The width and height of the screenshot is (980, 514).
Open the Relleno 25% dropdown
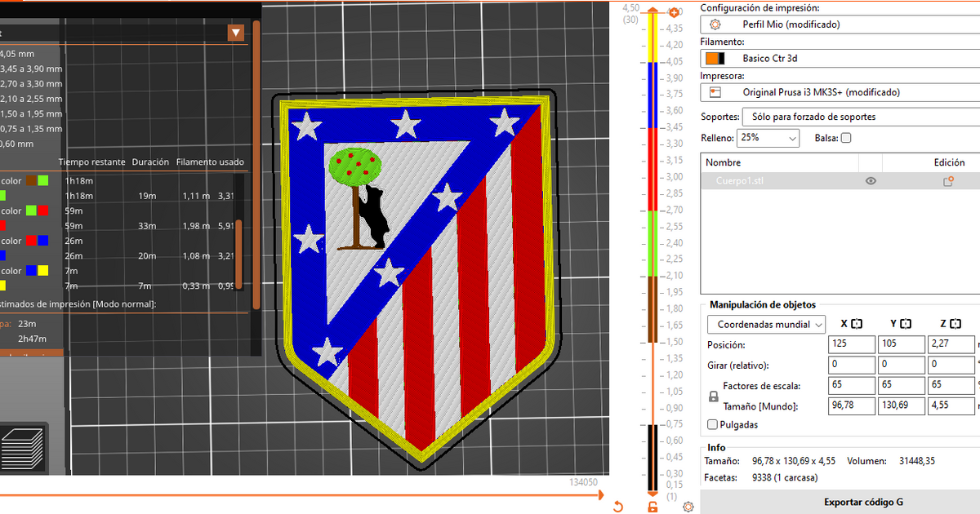(768, 139)
